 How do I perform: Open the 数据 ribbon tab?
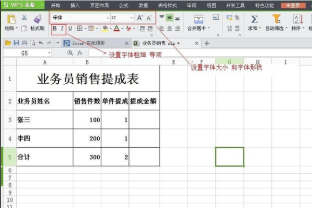tap(144, 5)
